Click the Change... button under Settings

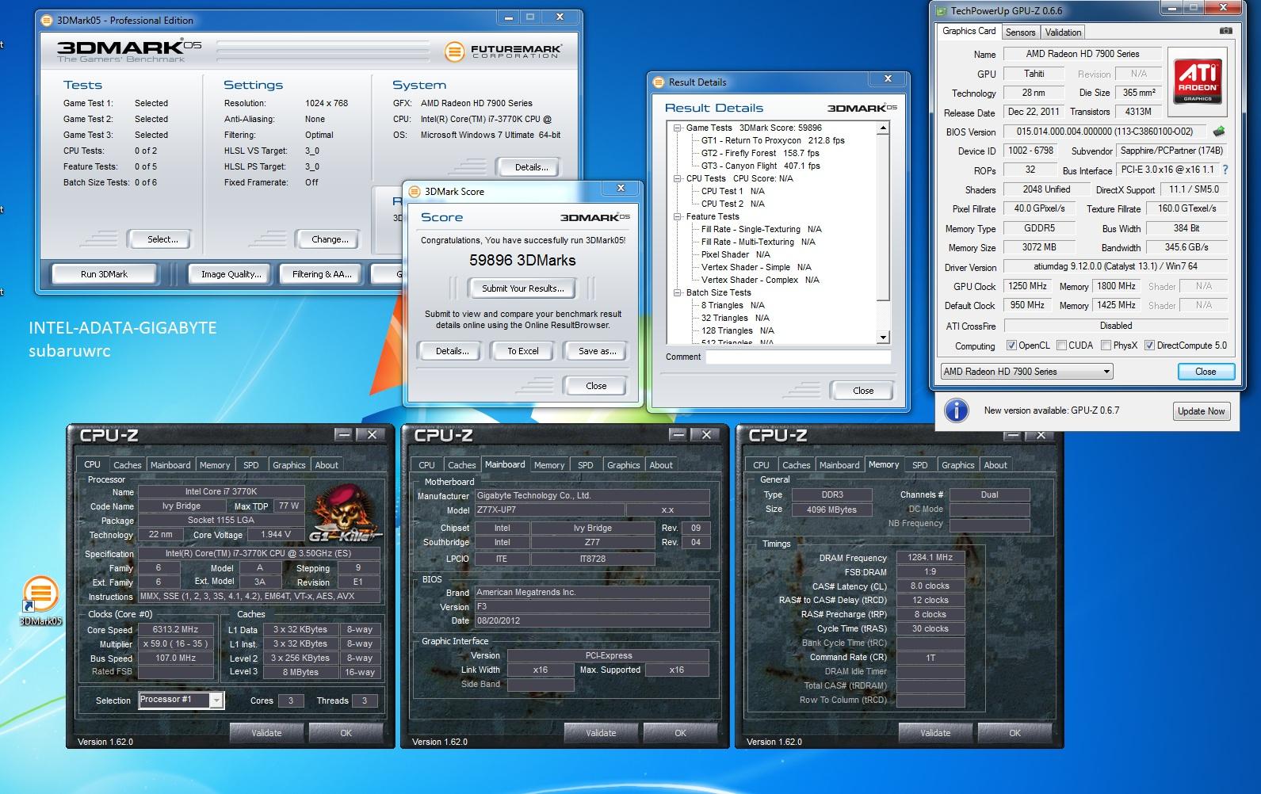click(330, 239)
